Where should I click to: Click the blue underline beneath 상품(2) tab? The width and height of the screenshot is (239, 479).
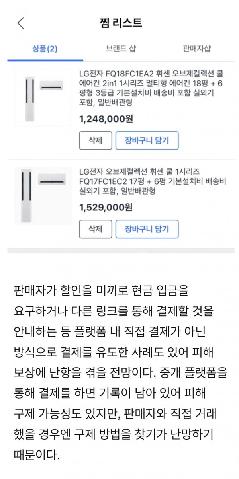[x=45, y=60]
